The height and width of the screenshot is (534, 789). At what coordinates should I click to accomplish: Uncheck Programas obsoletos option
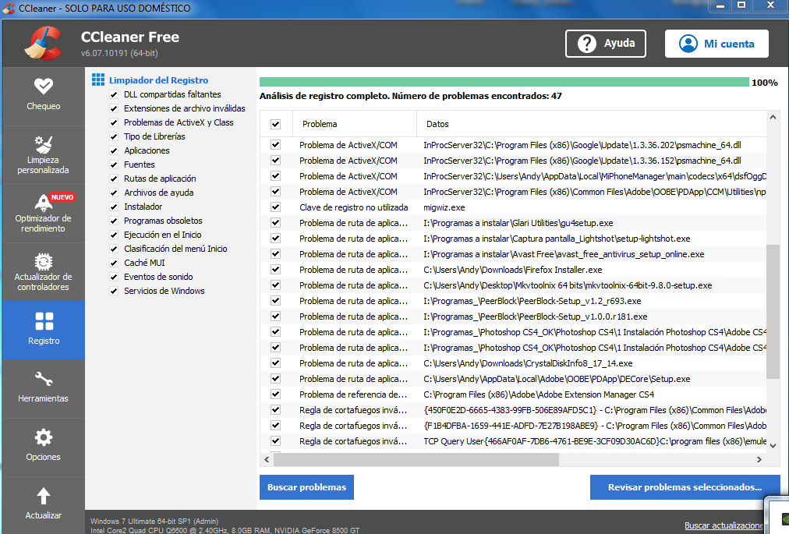click(114, 221)
